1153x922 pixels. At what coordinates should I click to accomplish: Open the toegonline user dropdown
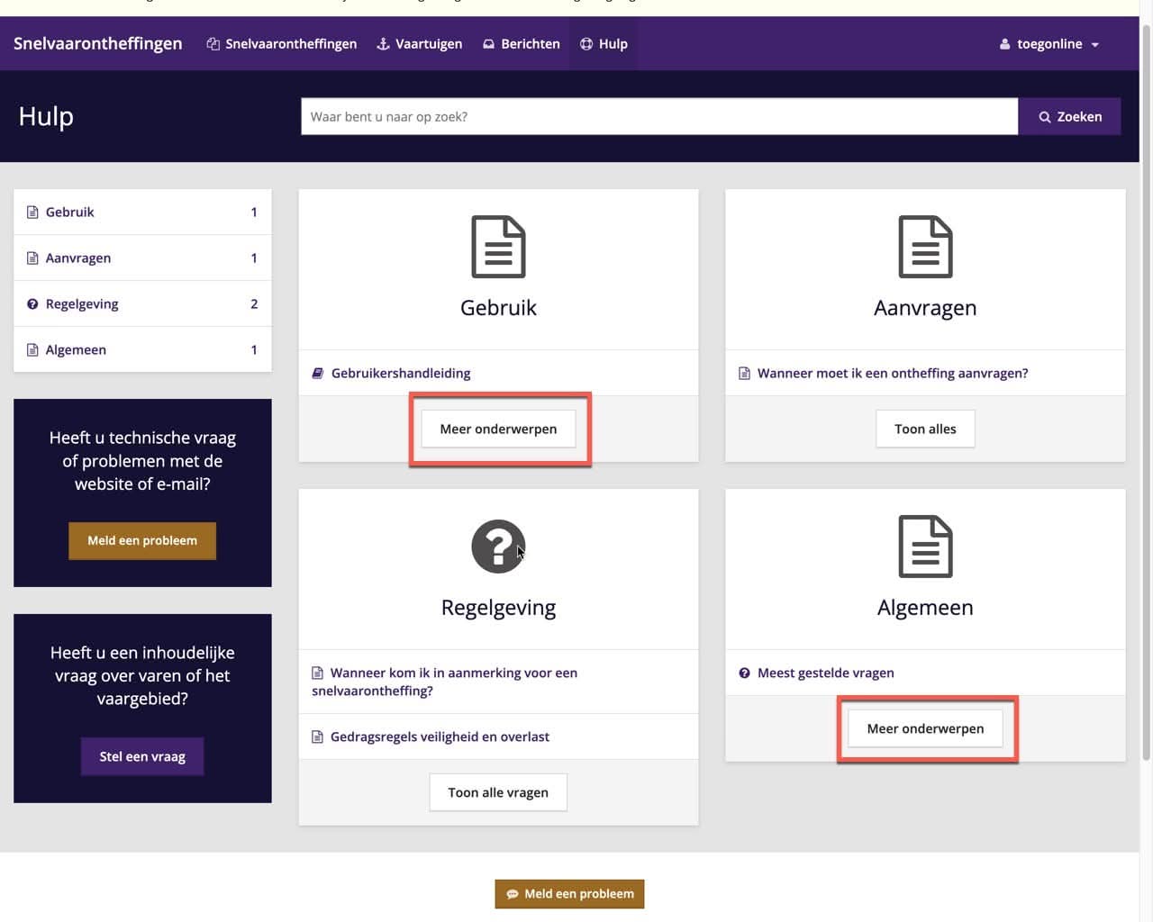[1049, 44]
